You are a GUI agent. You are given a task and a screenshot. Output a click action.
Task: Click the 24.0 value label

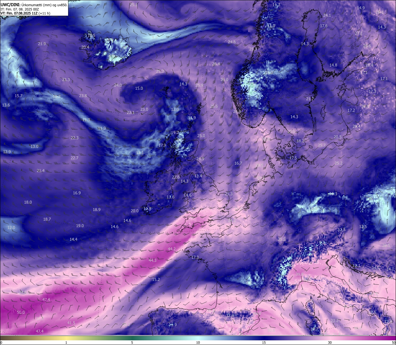118,85
